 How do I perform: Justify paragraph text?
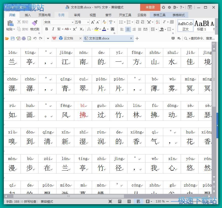[x=140, y=29]
